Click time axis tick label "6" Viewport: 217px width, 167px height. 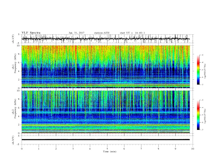124,149
